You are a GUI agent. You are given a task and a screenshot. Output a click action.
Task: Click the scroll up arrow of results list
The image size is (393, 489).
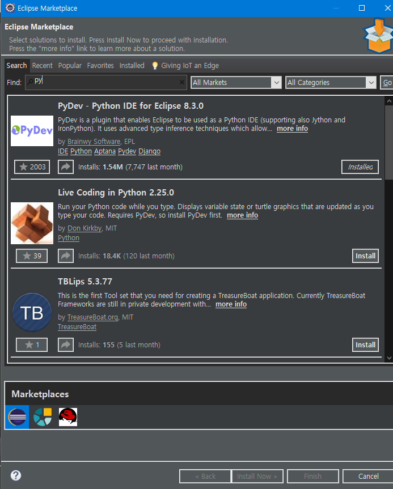pyautogui.click(x=389, y=101)
